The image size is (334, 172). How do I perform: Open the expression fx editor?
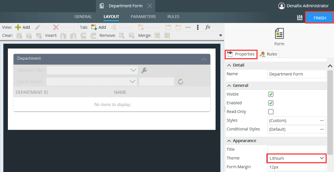208,27
